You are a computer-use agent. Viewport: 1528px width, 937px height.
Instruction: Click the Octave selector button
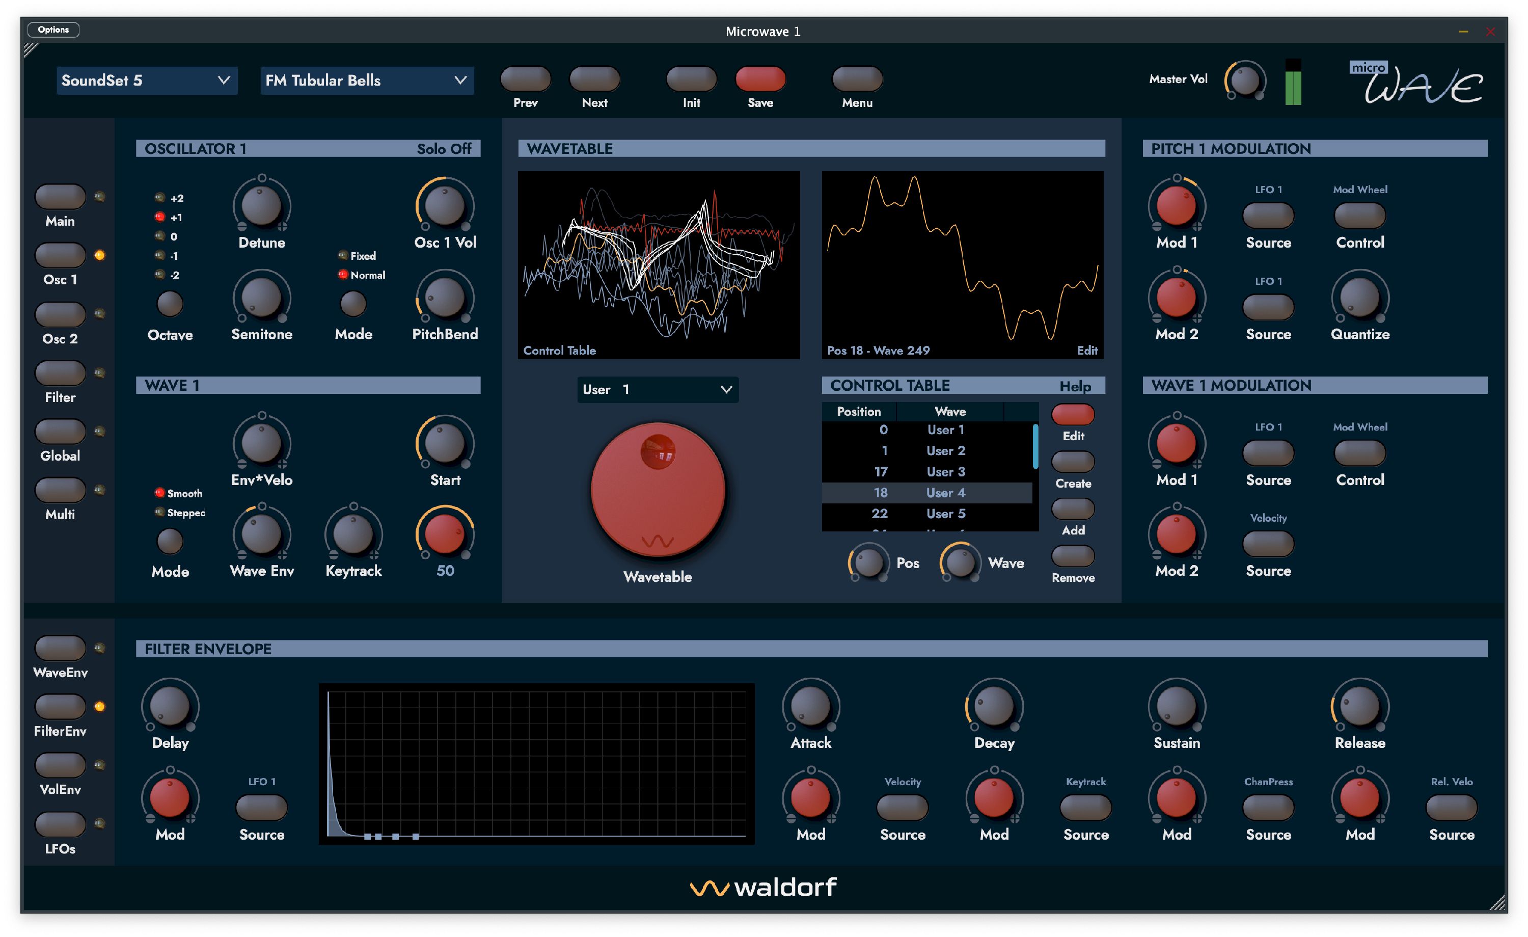170,304
